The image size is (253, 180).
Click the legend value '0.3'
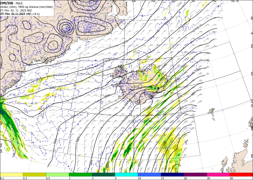click(x=25, y=178)
